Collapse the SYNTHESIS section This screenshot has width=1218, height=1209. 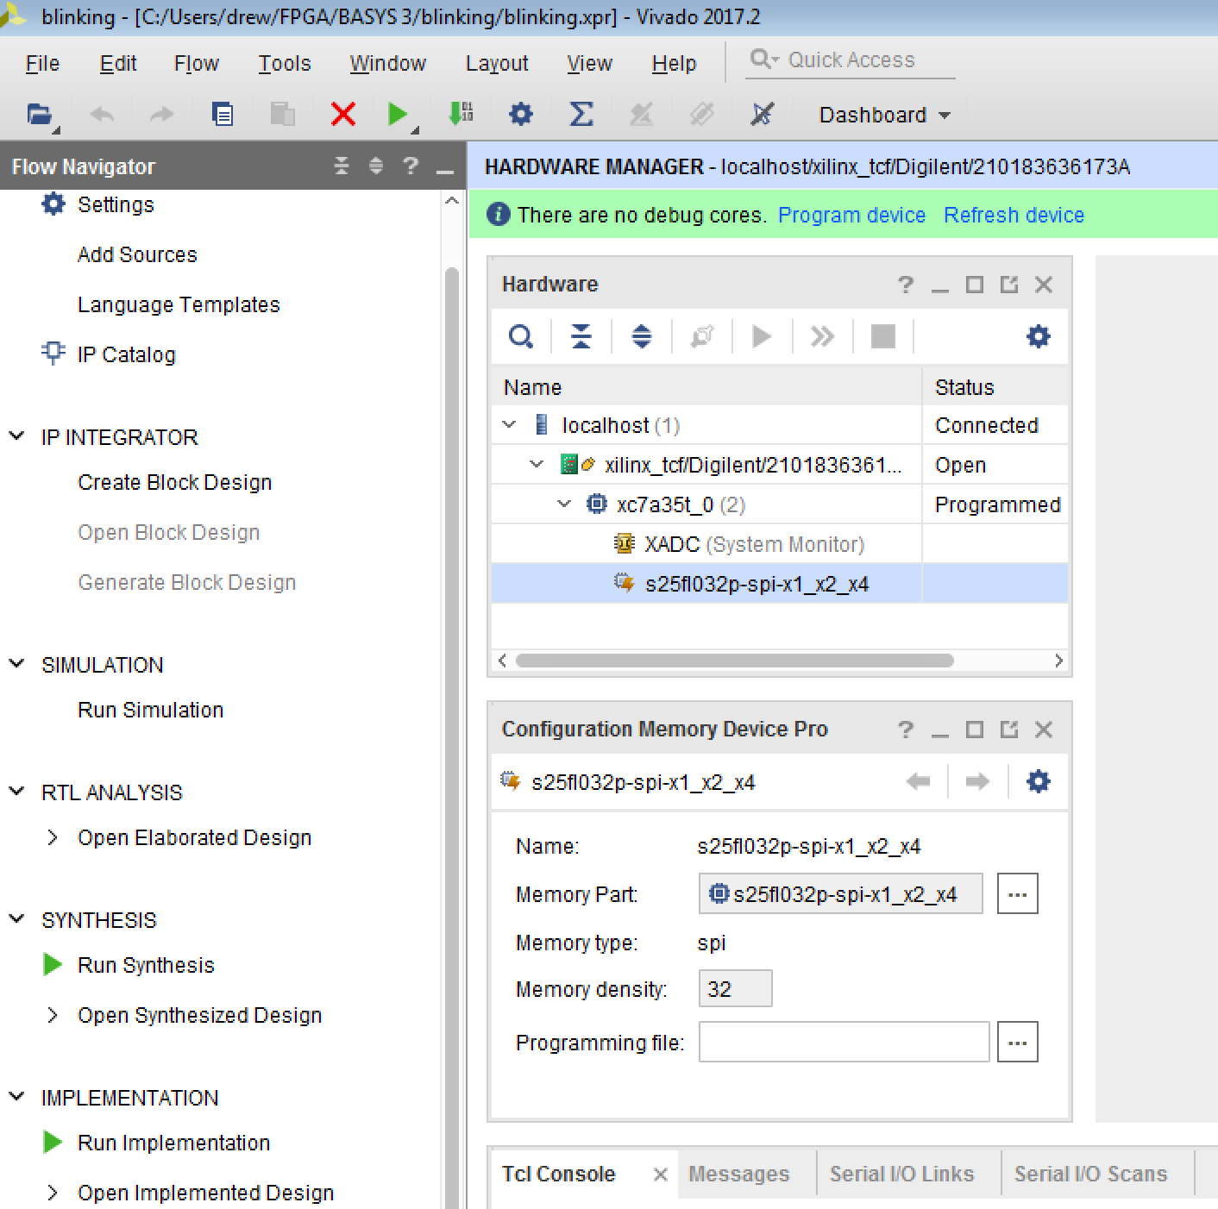point(16,919)
